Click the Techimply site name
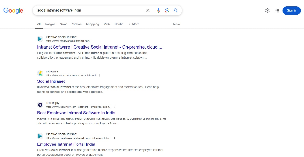 pyautogui.click(x=53, y=103)
